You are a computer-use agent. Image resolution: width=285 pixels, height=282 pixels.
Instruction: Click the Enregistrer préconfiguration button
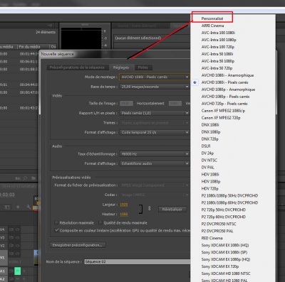(78, 245)
